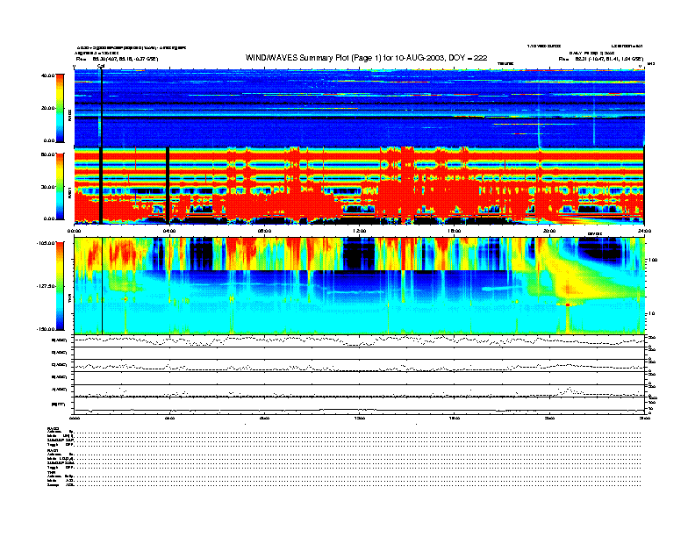Click the 40.00 label on the RAD2 color scale
This screenshot has width=695, height=537.
coord(47,75)
